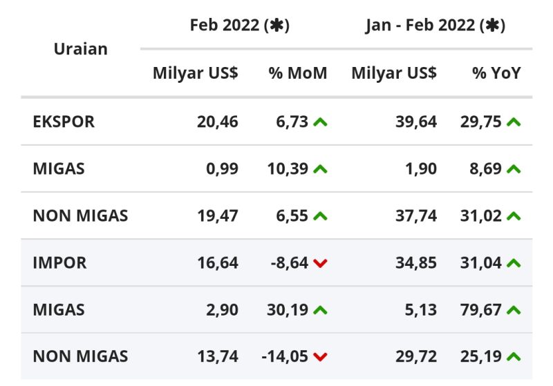Click the EKSPOR value 20,46

coord(218,122)
